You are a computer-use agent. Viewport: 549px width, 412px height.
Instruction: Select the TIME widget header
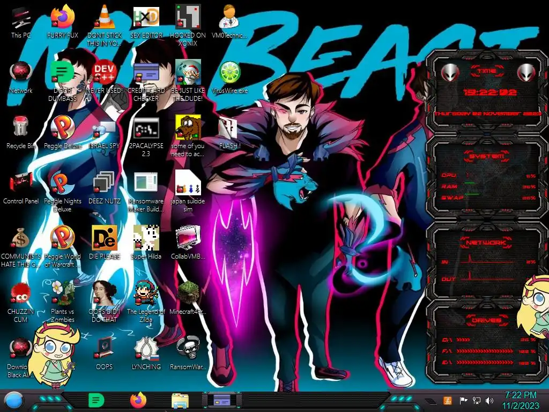coord(487,71)
